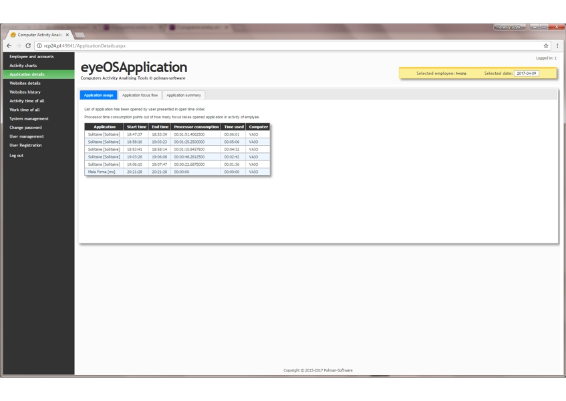The height and width of the screenshot is (401, 566).
Task: Click the browser forward arrow
Action: 18,46
